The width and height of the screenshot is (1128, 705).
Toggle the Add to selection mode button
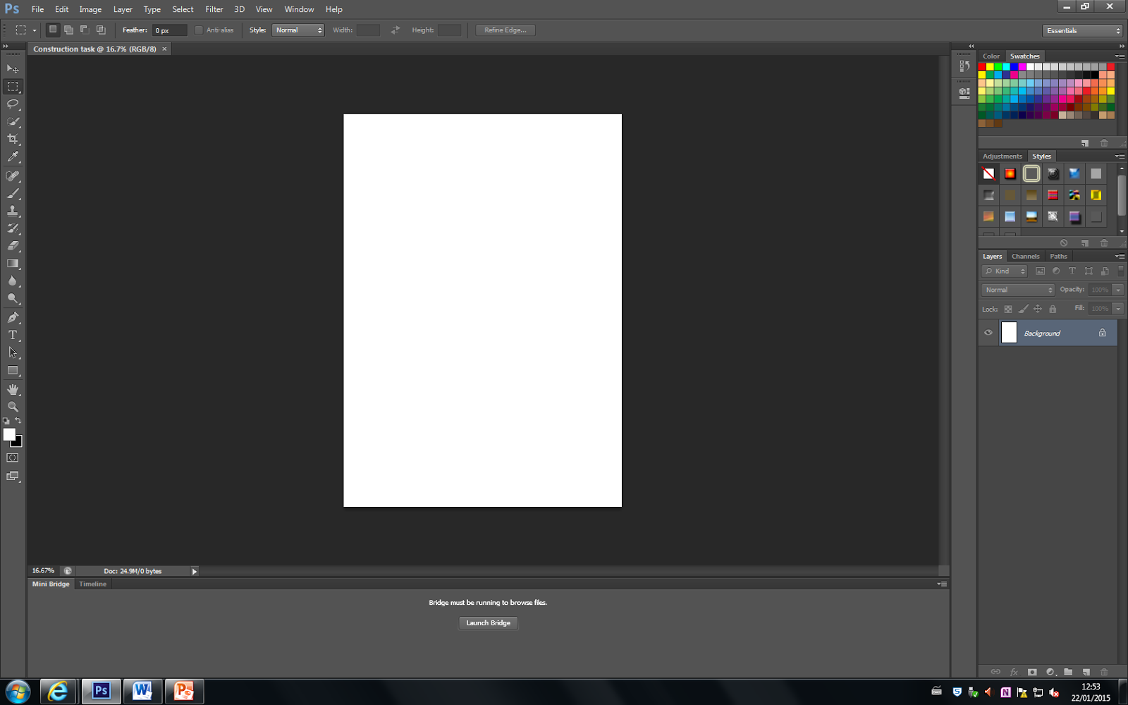pyautogui.click(x=68, y=30)
